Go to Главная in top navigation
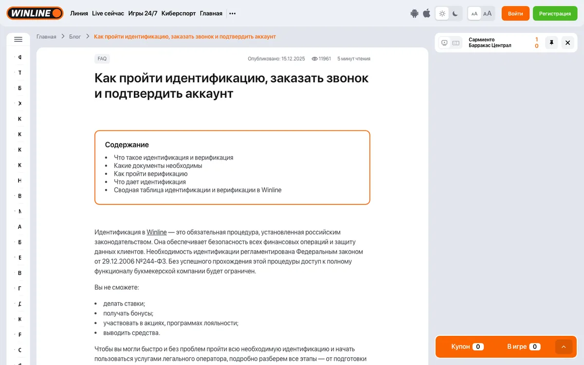 [x=211, y=14]
